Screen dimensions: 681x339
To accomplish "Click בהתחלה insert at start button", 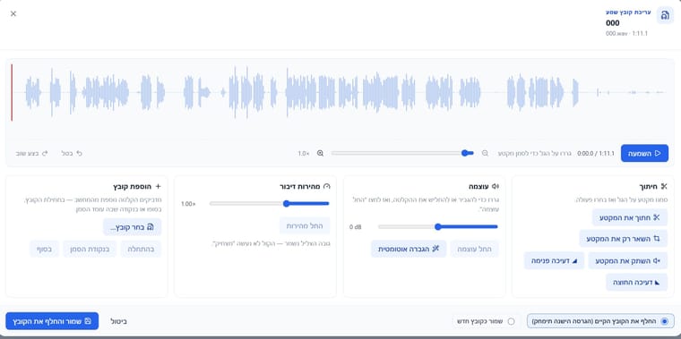I will pyautogui.click(x=141, y=249).
